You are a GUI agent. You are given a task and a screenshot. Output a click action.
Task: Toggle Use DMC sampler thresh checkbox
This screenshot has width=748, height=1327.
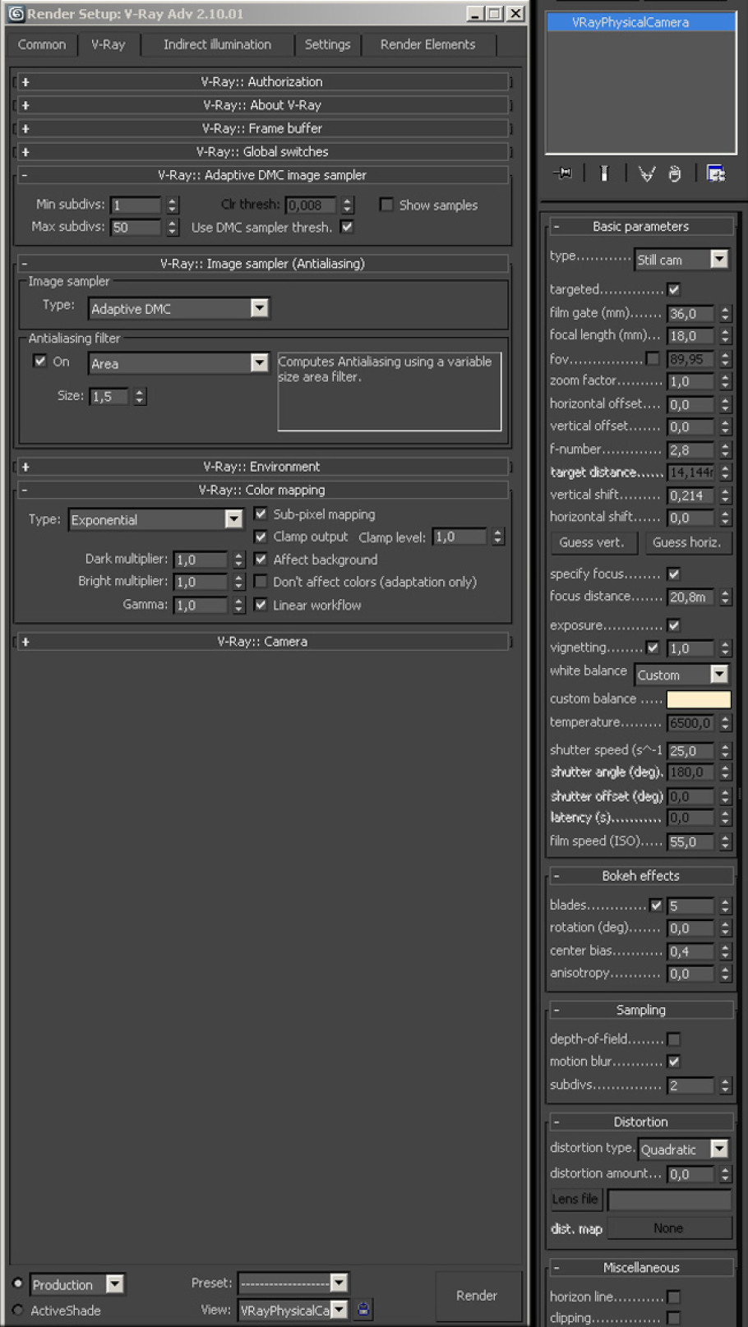point(347,227)
